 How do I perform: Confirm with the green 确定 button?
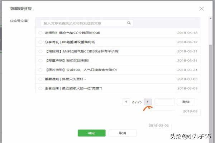[x=92, y=133]
